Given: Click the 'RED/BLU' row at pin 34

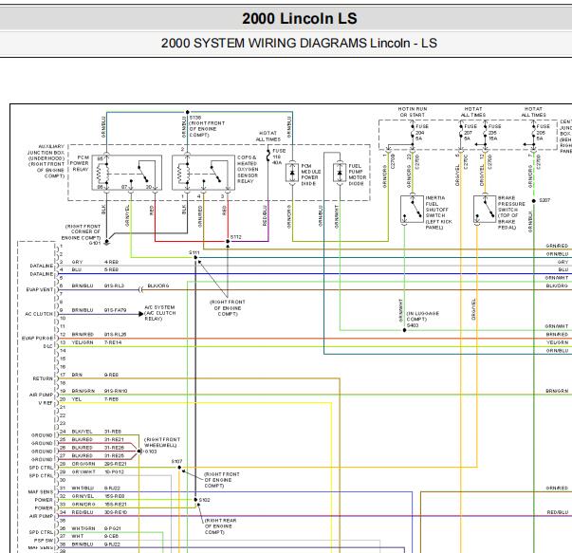Looking at the screenshot, I should click(100, 512).
